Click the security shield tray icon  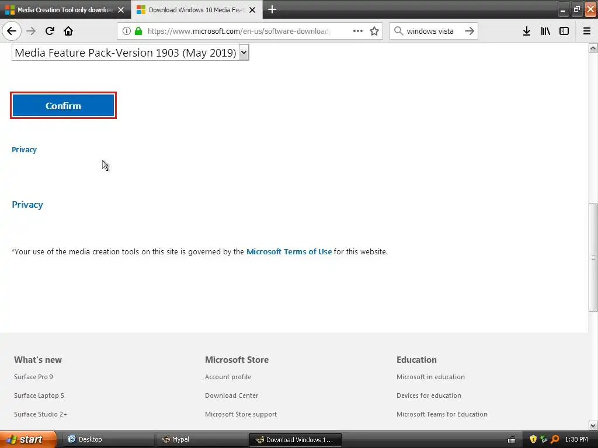click(533, 439)
